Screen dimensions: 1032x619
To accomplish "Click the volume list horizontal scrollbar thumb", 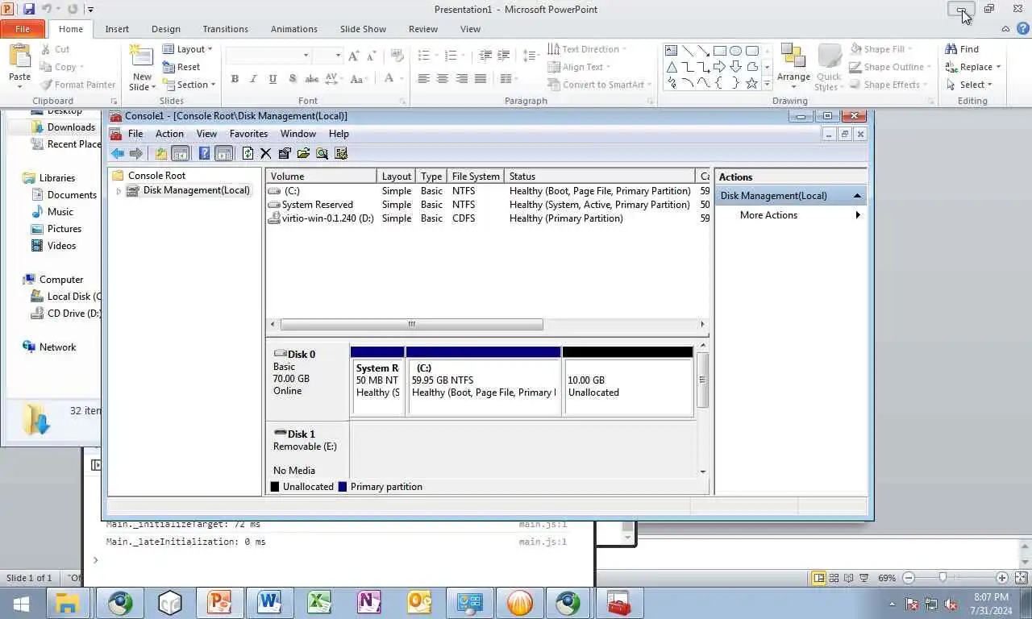I will pyautogui.click(x=411, y=324).
